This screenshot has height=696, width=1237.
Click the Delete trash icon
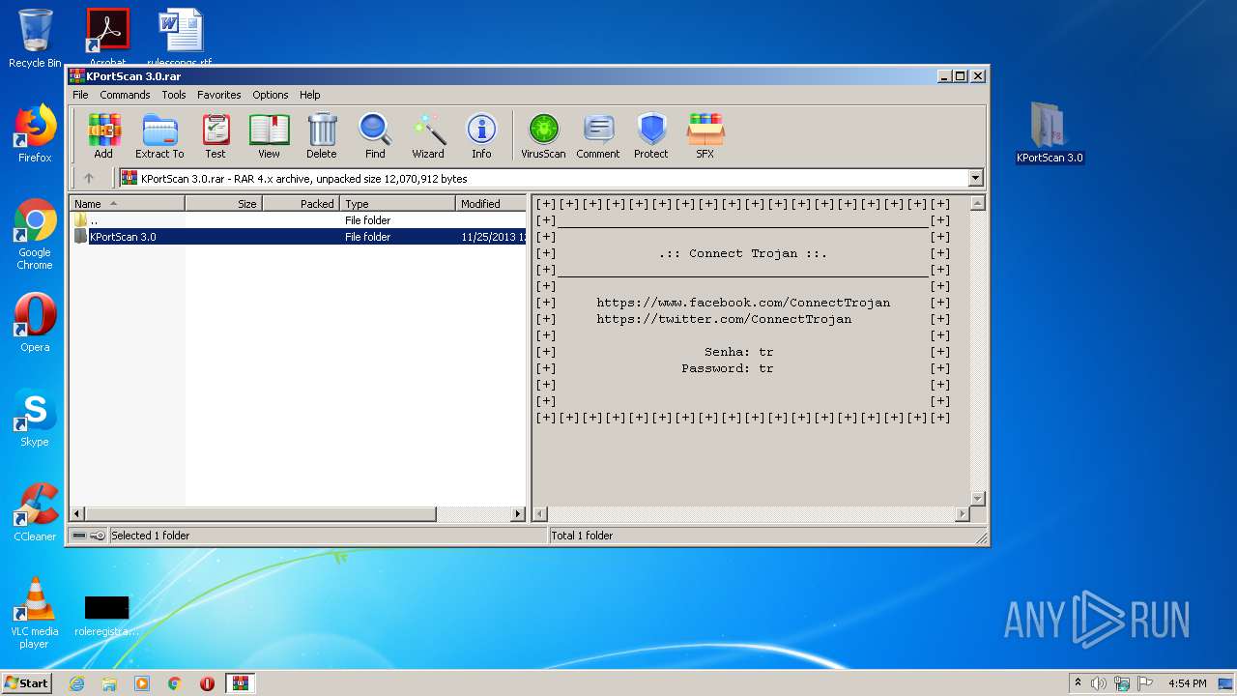coord(322,135)
